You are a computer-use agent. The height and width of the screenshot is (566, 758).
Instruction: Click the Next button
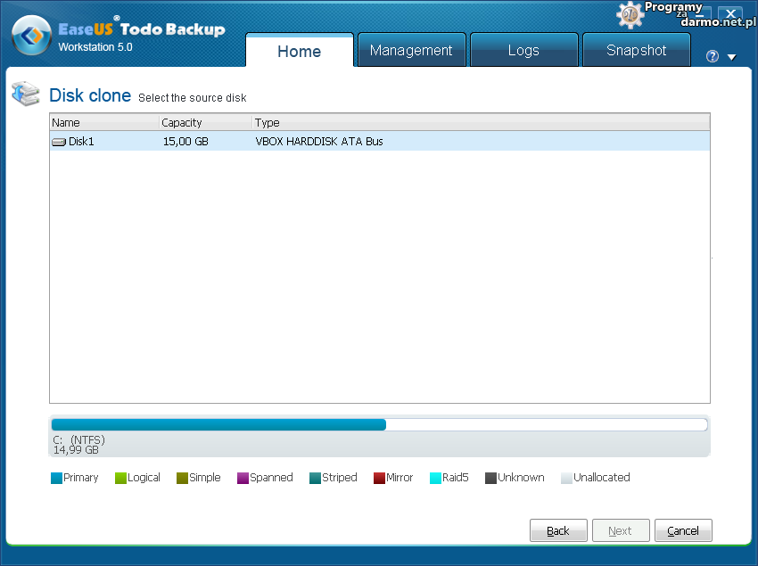click(620, 530)
